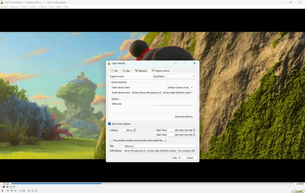The width and height of the screenshot is (305, 193).
Task: Click the Advanced options button
Action: pos(185,117)
